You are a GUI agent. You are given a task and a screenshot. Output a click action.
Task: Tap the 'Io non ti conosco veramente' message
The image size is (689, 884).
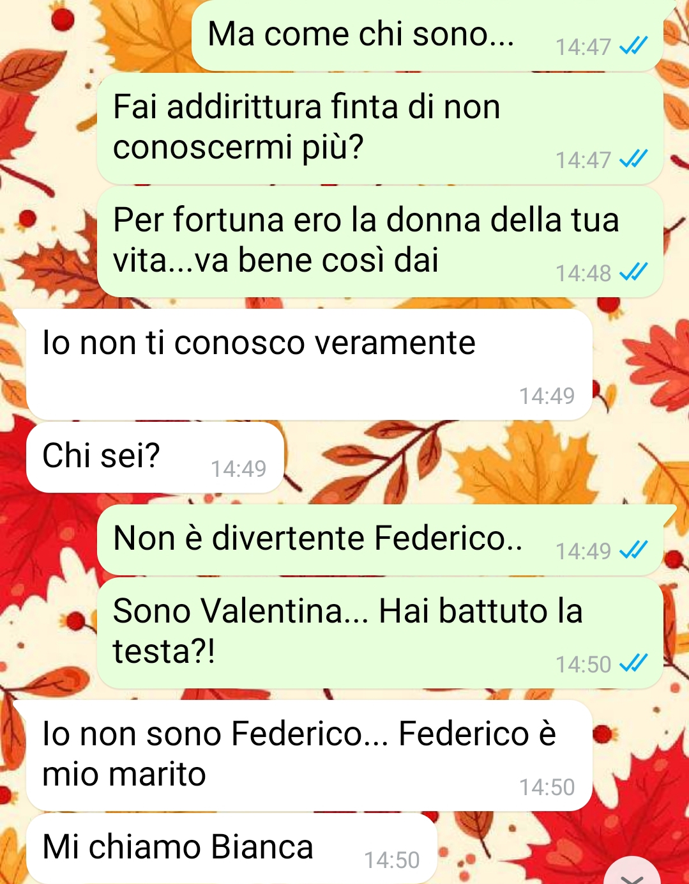click(309, 364)
